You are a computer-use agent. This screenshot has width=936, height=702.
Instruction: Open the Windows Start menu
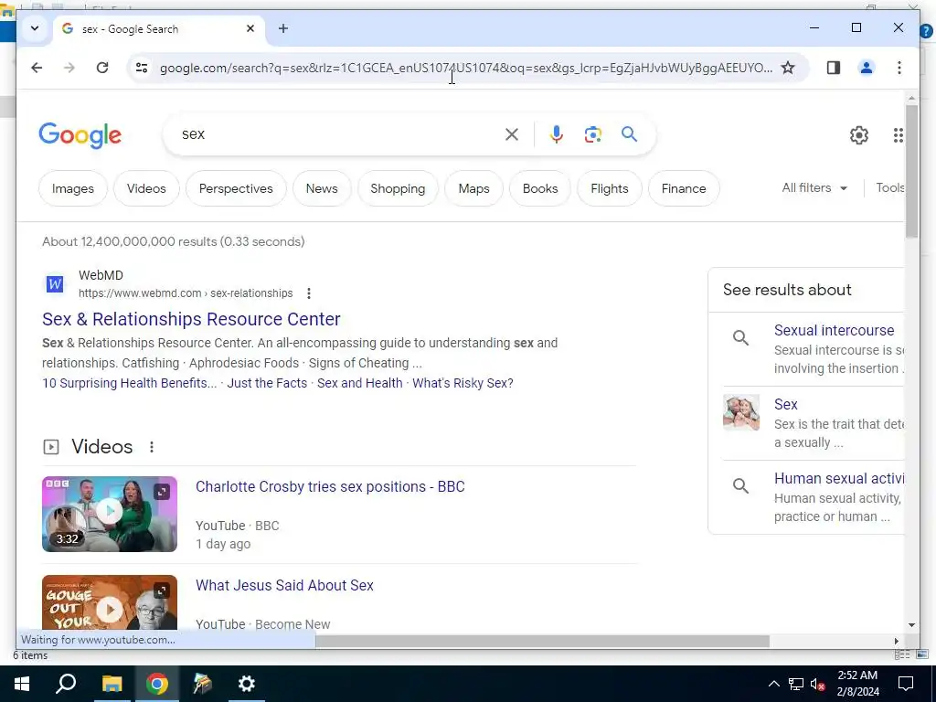(x=22, y=684)
